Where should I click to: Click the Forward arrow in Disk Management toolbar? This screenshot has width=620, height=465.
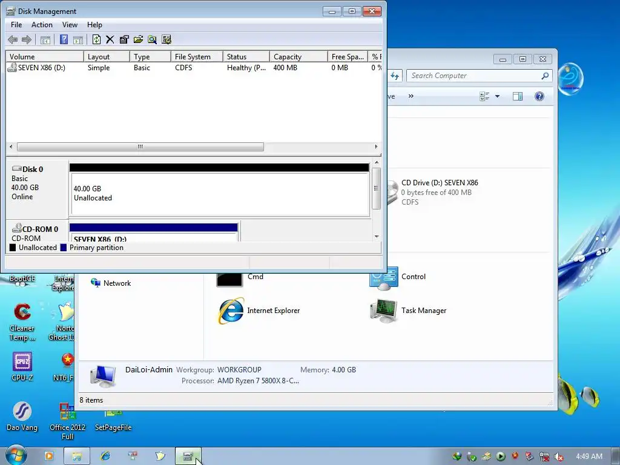tap(27, 39)
